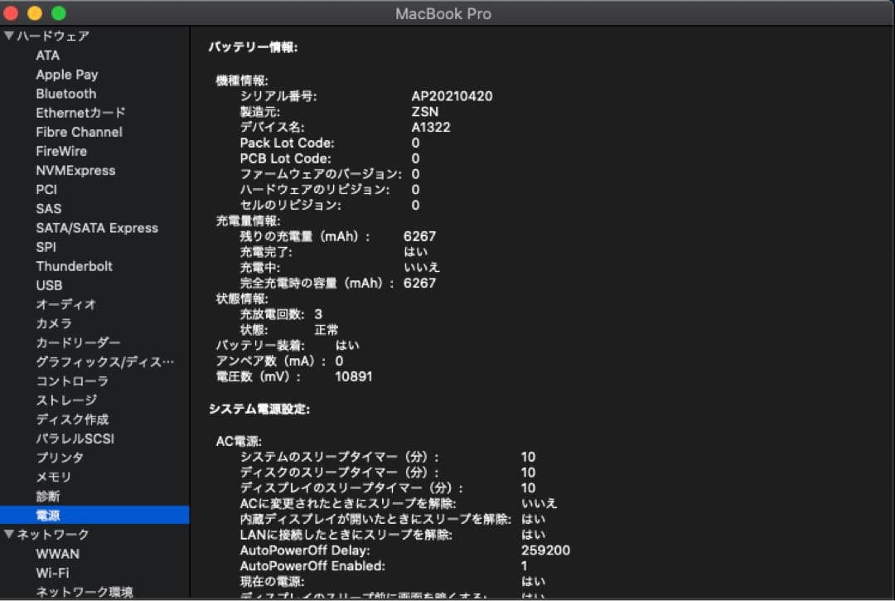Open the オーディオ entry

click(x=65, y=305)
